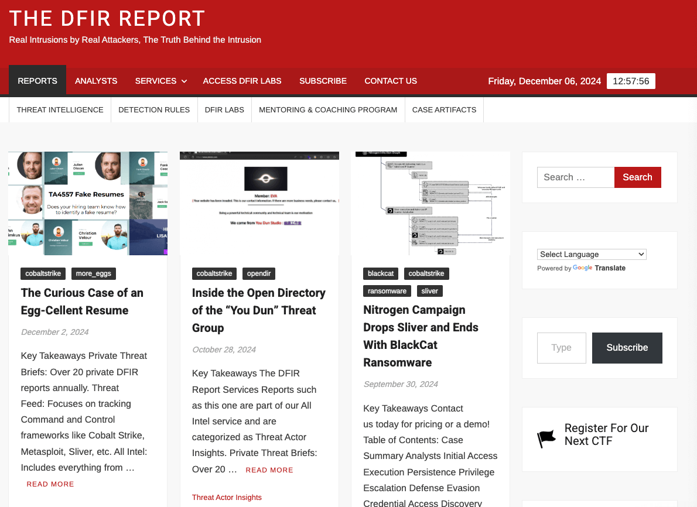
Task: Click cobaltstrike tag on Egg-Cellent Resume card
Action: point(43,274)
